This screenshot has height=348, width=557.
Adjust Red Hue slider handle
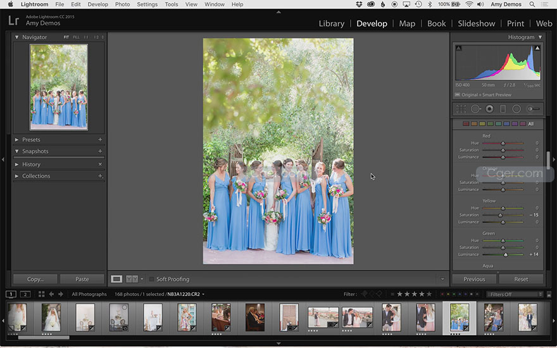pos(503,143)
